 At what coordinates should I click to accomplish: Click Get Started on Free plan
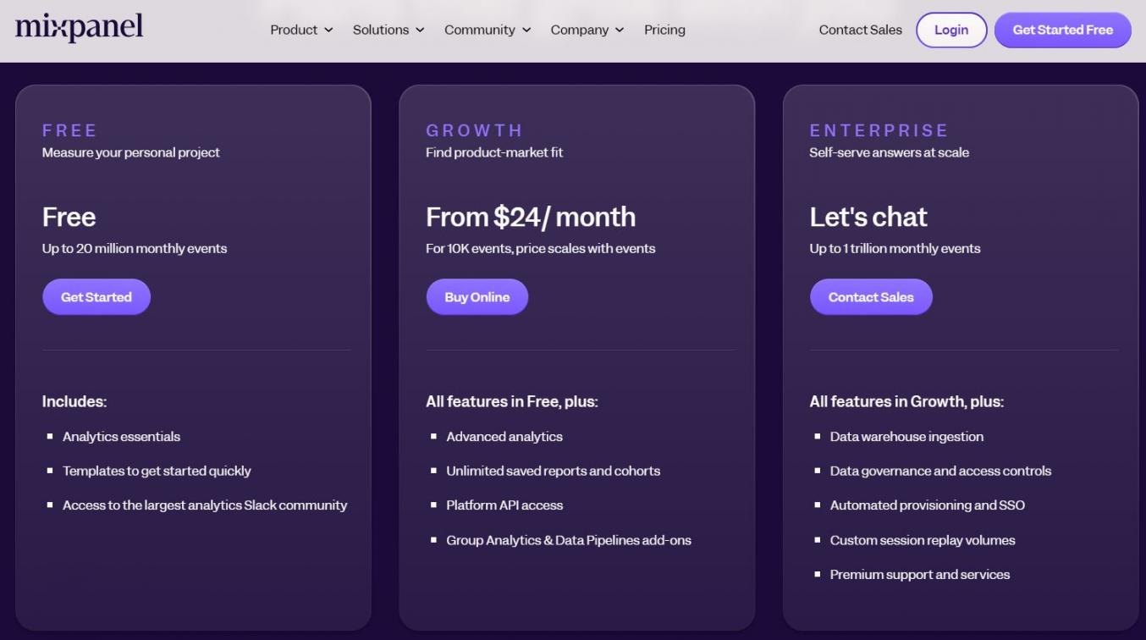tap(96, 297)
